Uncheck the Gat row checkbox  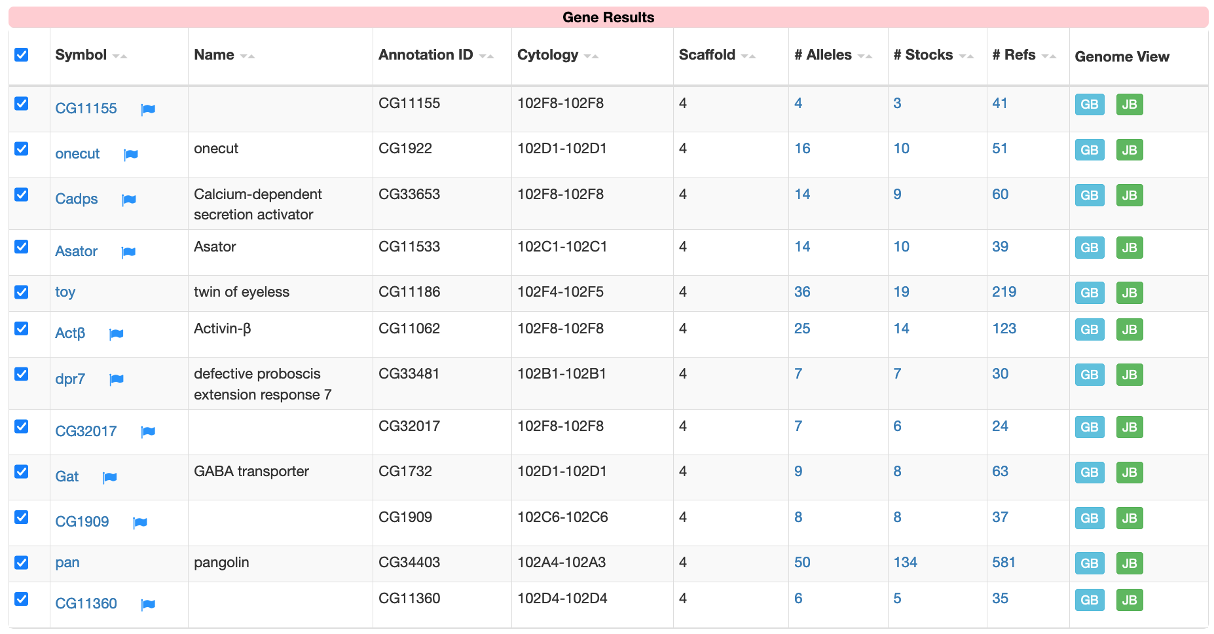(22, 472)
